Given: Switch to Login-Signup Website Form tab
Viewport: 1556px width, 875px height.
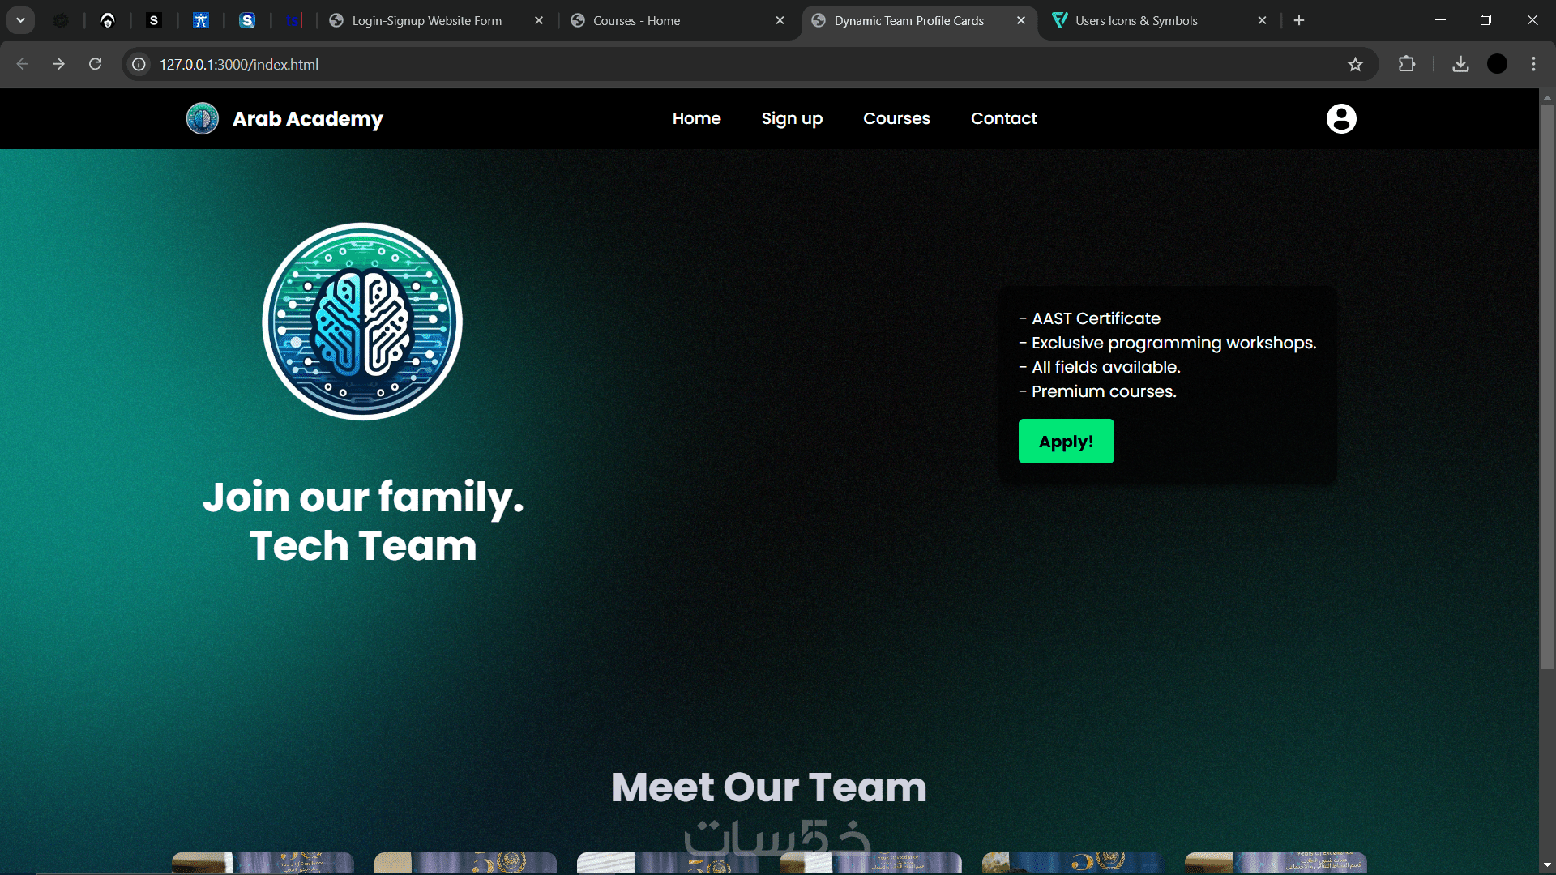Looking at the screenshot, I should point(426,20).
